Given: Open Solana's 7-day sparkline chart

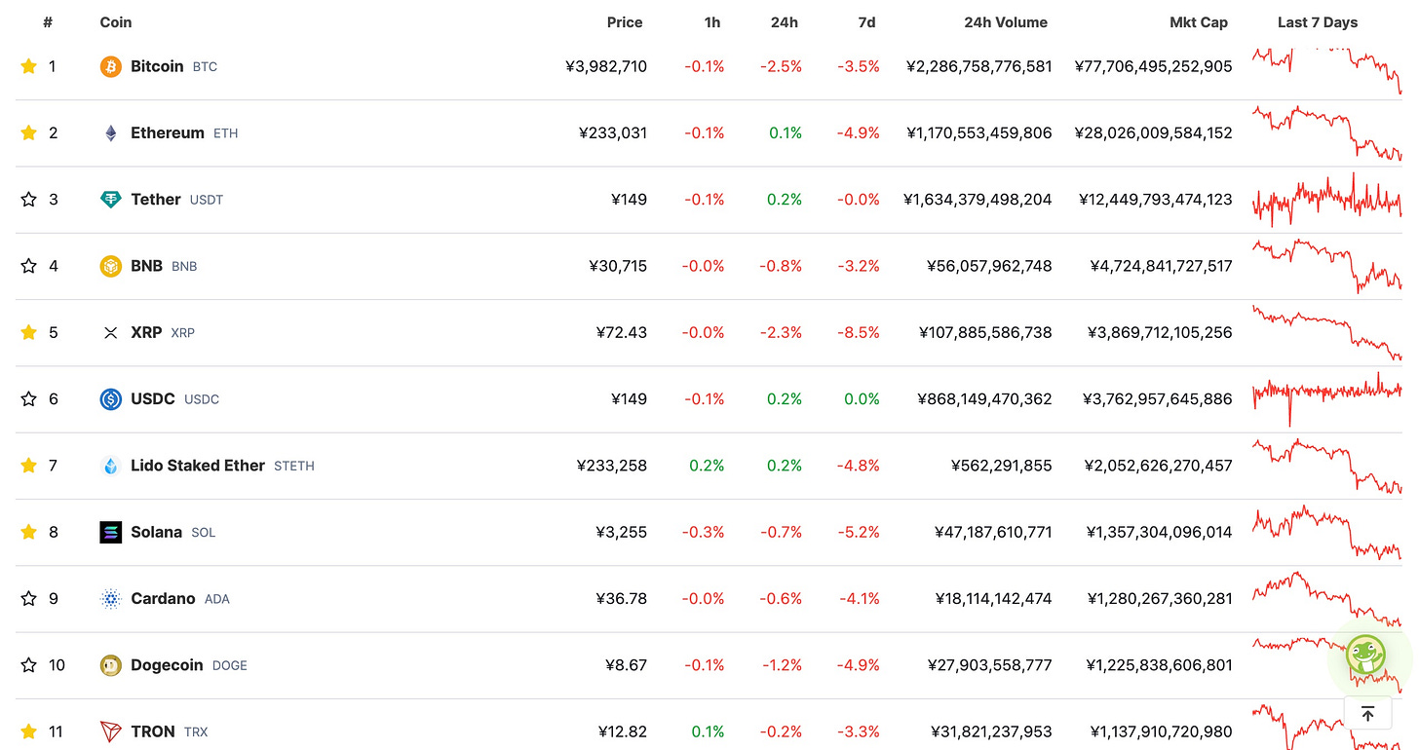Looking at the screenshot, I should (x=1327, y=532).
